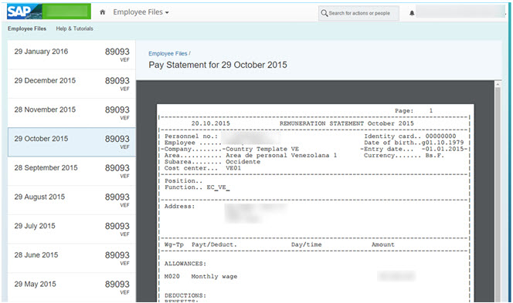Image resolution: width=513 pixels, height=303 pixels.
Task: Select the 29 January 2016 pay statement
Action: point(71,55)
